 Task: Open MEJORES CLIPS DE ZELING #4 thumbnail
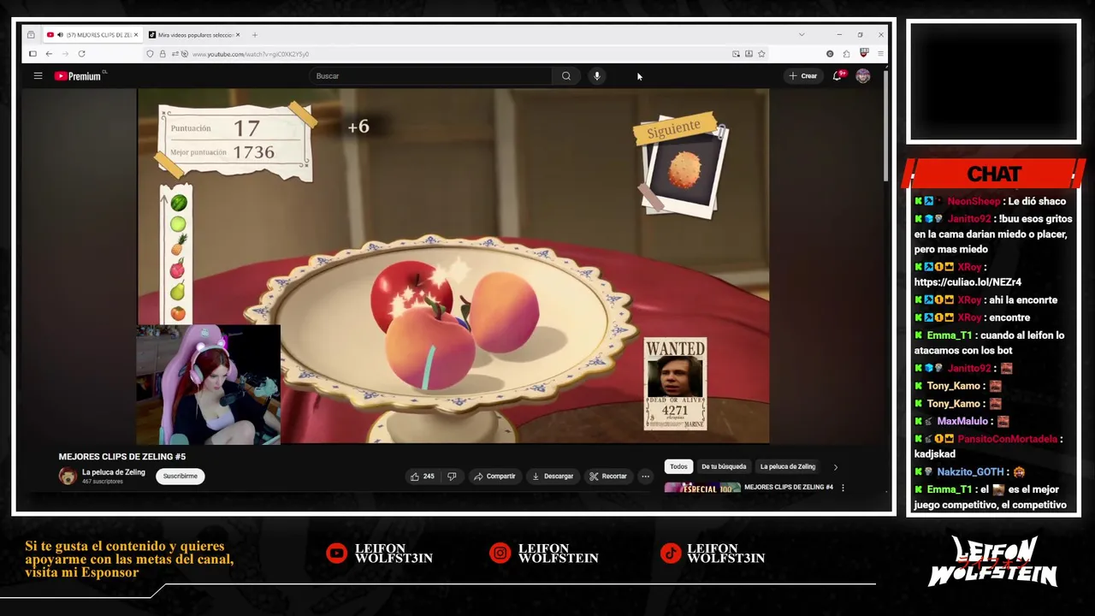pos(702,488)
